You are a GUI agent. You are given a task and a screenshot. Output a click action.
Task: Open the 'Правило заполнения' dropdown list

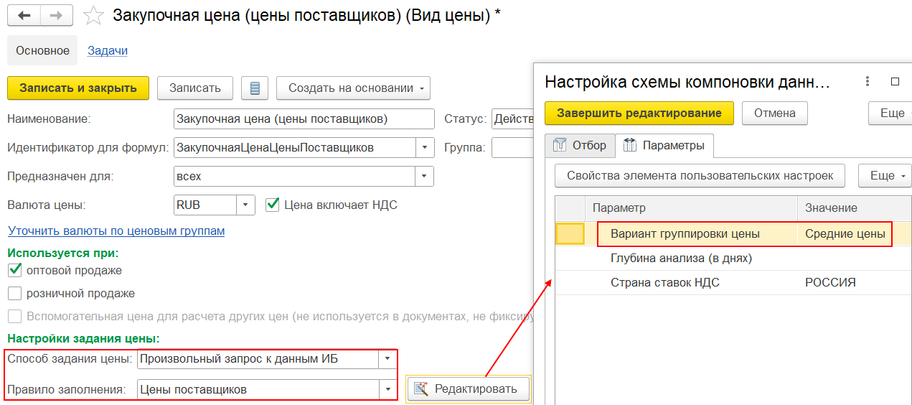(x=388, y=389)
